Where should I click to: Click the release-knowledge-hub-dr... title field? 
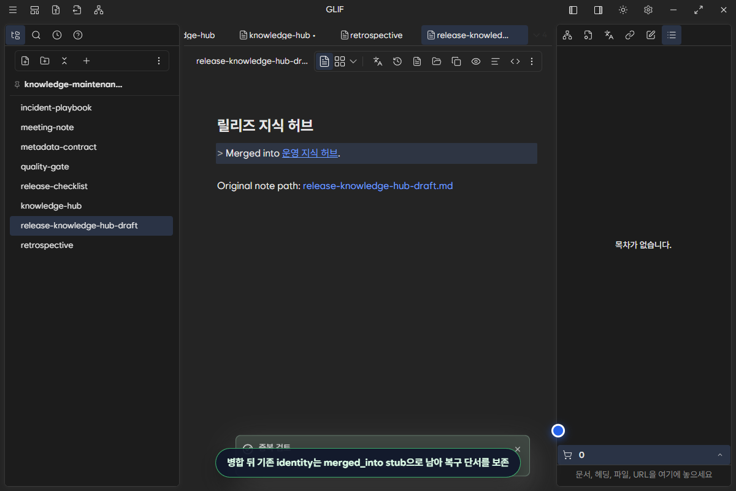coord(252,61)
